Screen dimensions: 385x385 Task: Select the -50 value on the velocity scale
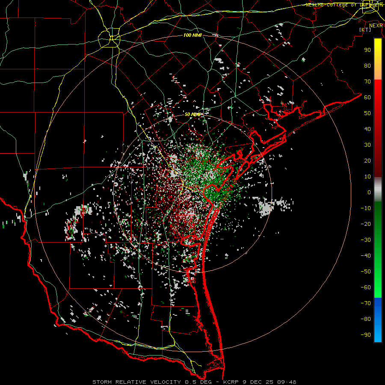click(366, 272)
